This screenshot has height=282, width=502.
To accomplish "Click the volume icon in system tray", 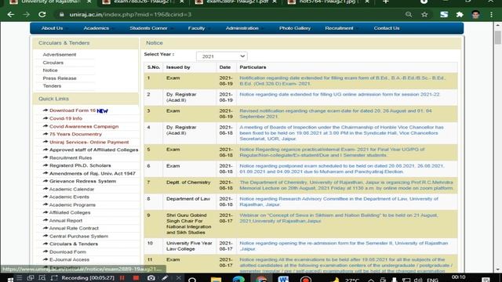I will 418,280.
